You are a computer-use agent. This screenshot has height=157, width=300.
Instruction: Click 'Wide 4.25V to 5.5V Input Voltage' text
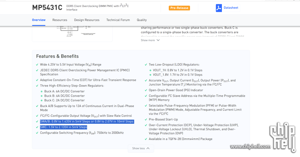[x=70, y=65]
